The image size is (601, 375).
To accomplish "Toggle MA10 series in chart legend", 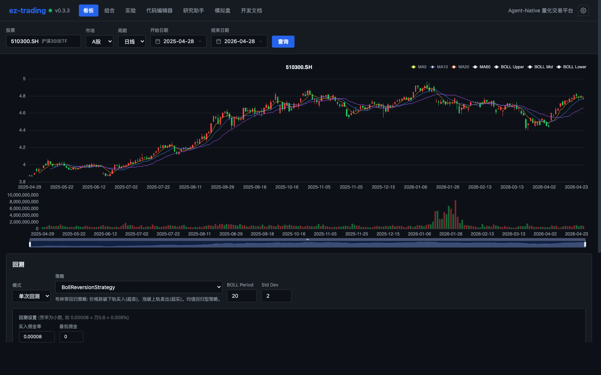I will pos(439,67).
